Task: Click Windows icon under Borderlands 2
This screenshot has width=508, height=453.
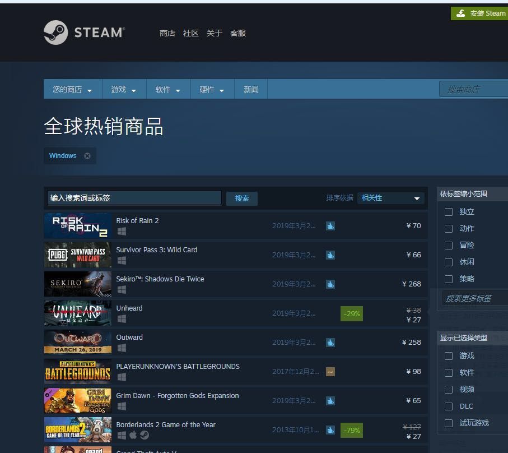Action: [122, 435]
